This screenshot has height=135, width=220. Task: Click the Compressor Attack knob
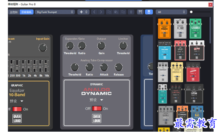pyautogui.click(x=104, y=67)
